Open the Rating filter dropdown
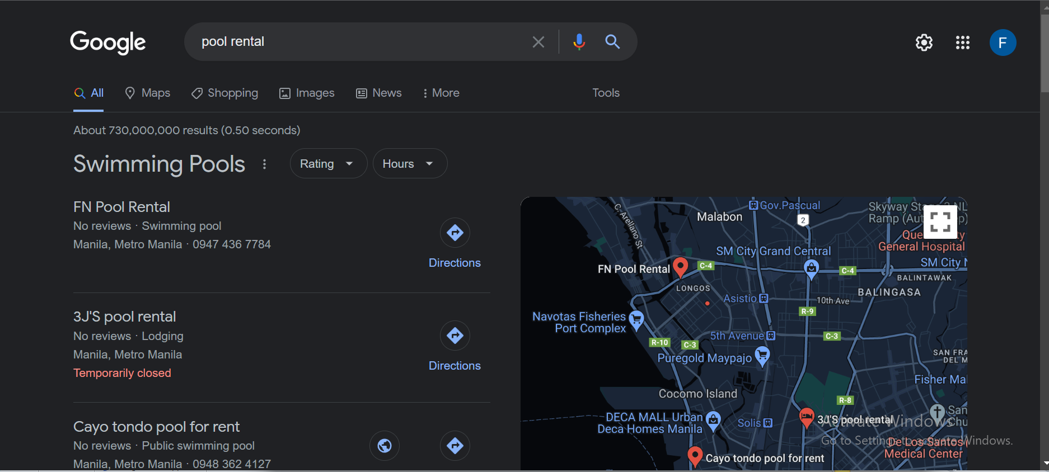The height and width of the screenshot is (472, 1049). click(328, 163)
